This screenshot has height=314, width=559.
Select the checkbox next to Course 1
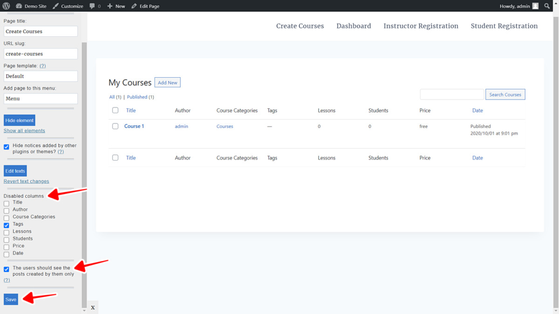pos(115,126)
